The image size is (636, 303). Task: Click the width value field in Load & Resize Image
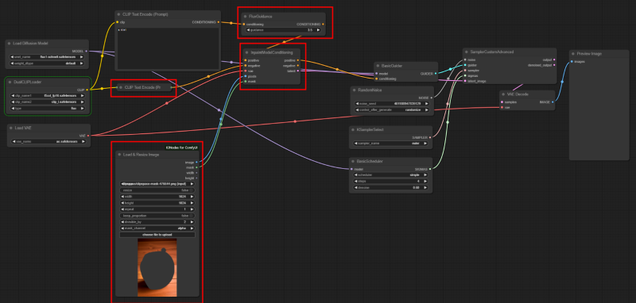click(x=157, y=197)
